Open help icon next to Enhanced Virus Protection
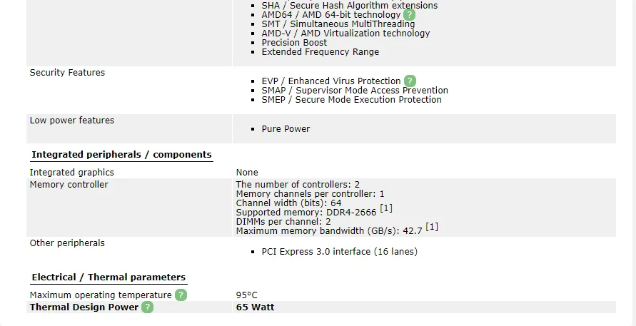The width and height of the screenshot is (636, 326). point(410,81)
